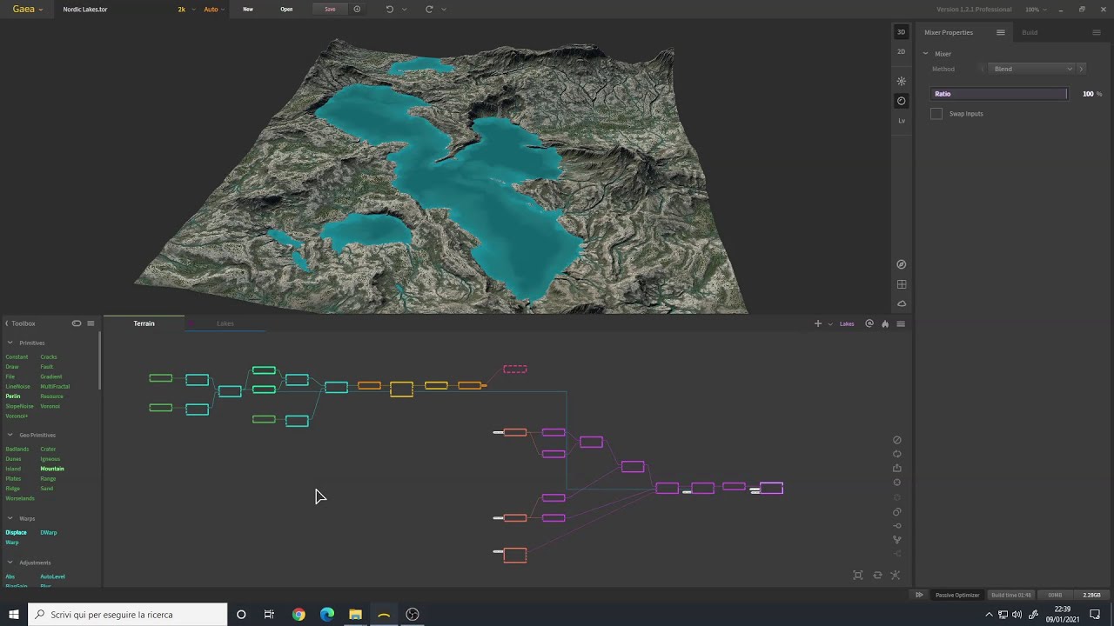Viewport: 1114px width, 626px height.
Task: Open the graph hamburger menu
Action: [901, 323]
